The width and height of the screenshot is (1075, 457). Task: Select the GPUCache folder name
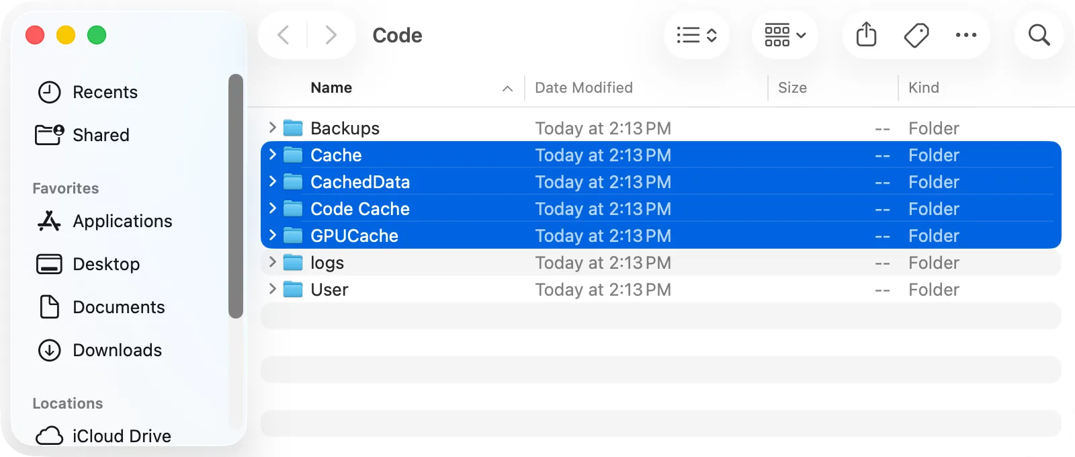tap(354, 236)
